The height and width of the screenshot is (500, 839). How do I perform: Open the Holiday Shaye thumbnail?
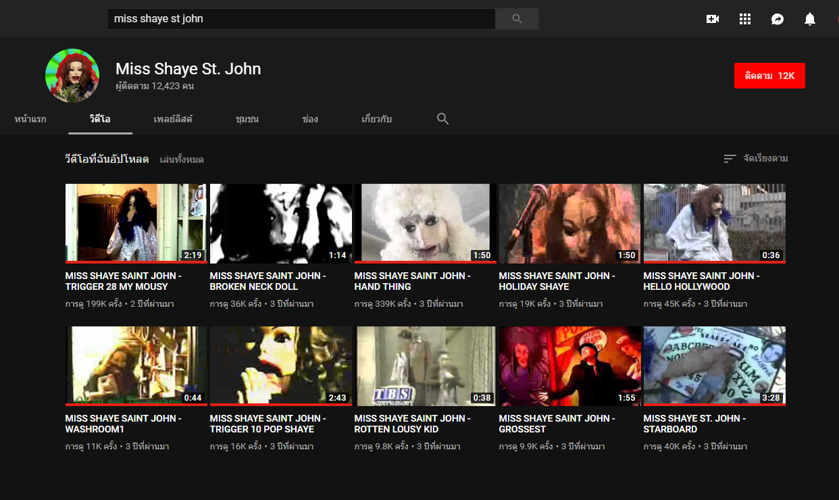coord(570,224)
